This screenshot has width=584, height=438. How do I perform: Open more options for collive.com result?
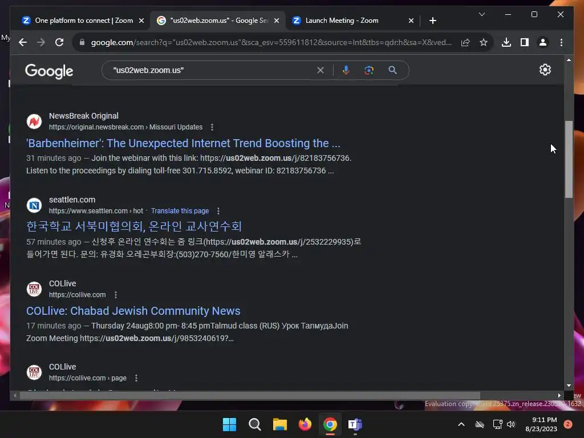(x=116, y=295)
